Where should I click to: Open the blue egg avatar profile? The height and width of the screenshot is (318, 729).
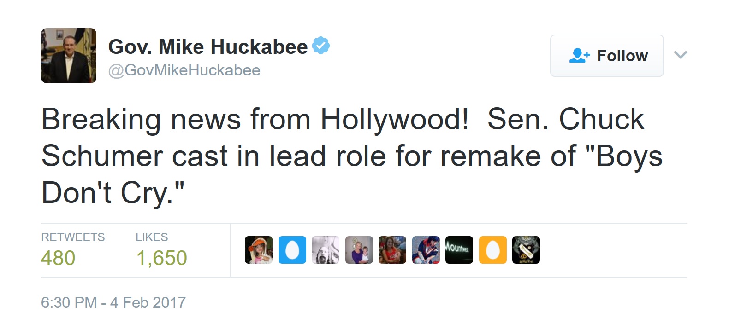point(292,250)
